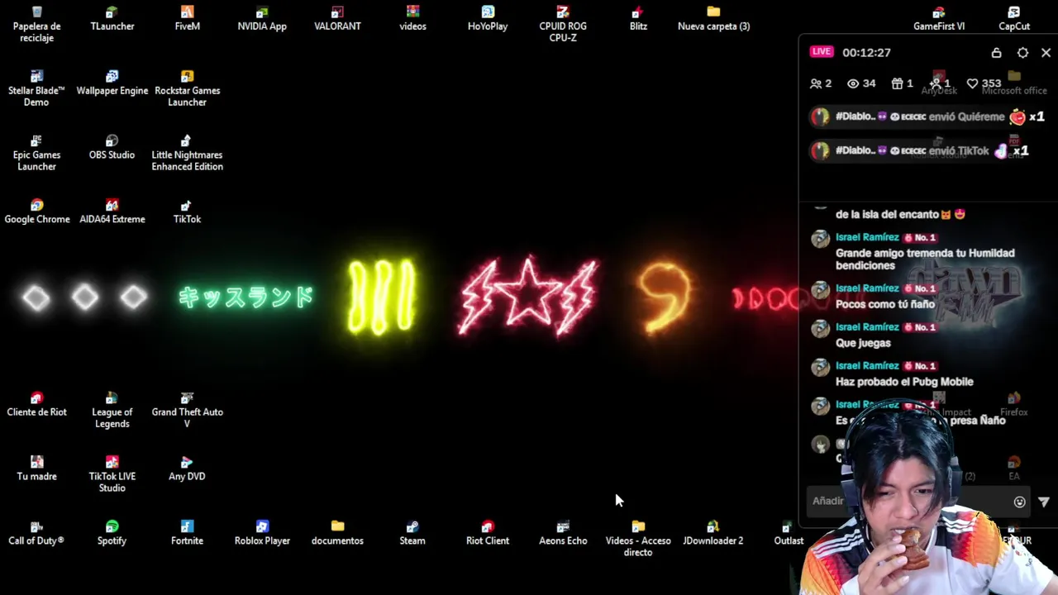Launch Steam desktop shortcut
The width and height of the screenshot is (1058, 595).
coord(412,533)
